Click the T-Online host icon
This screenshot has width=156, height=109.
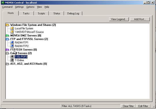pyautogui.click(x=12, y=60)
